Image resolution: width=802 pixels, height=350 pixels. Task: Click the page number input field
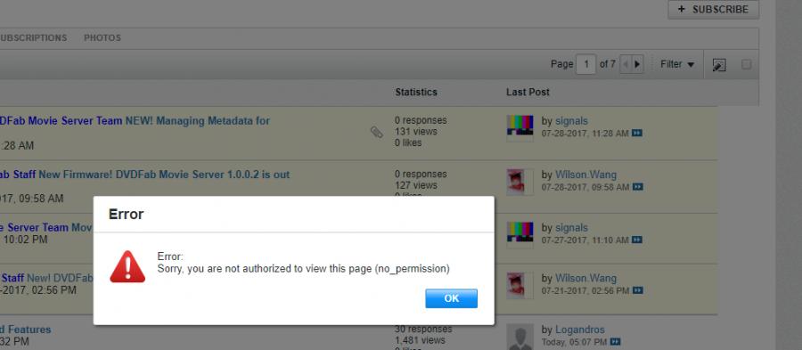click(586, 64)
